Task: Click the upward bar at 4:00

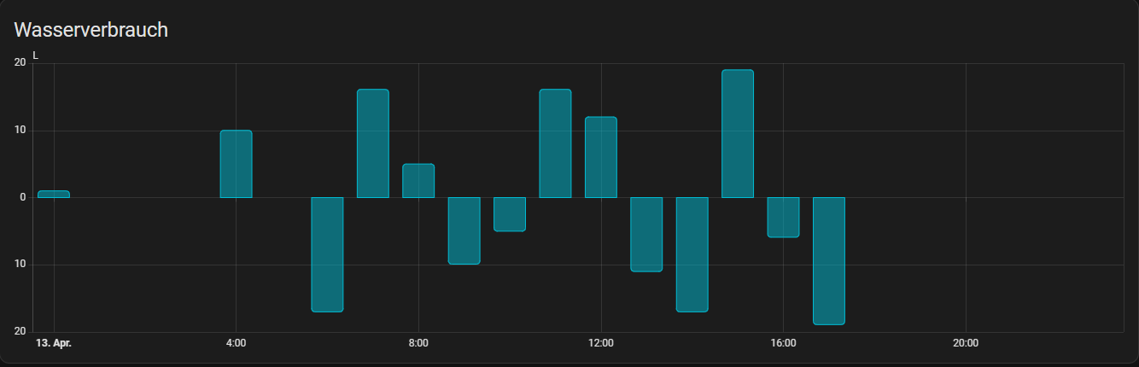Action: pyautogui.click(x=236, y=164)
